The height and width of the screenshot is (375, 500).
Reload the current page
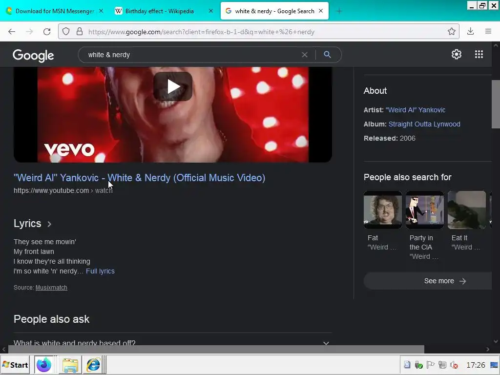(47, 32)
